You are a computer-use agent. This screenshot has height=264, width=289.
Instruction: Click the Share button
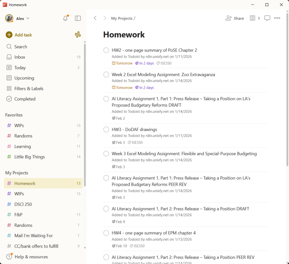(x=235, y=18)
